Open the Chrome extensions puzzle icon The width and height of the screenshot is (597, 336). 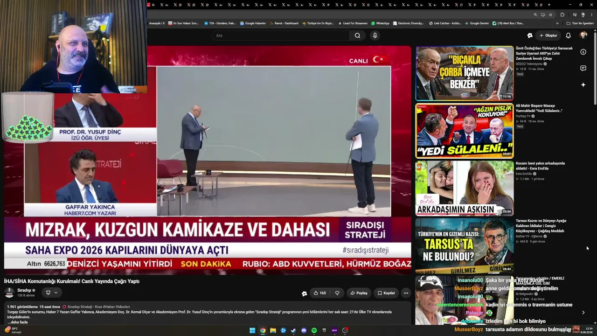coord(562,14)
